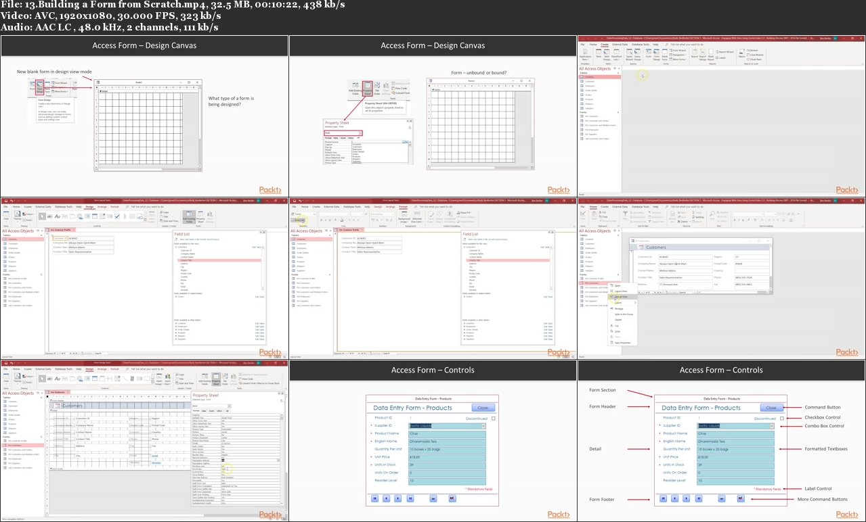Choose Design View in the context menu
The height and width of the screenshot is (522, 866).
point(621,297)
